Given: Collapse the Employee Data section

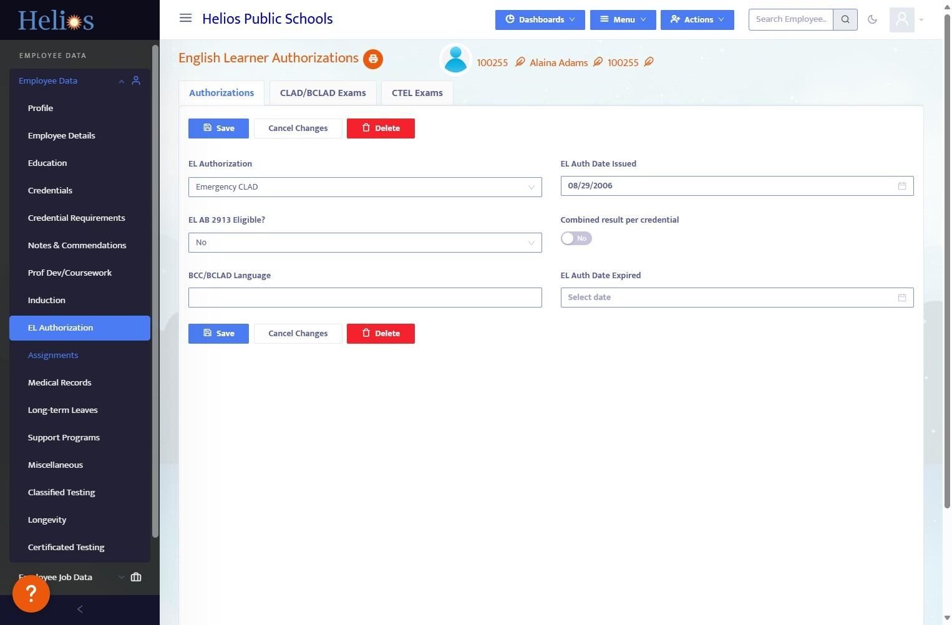Looking at the screenshot, I should 122,81.
